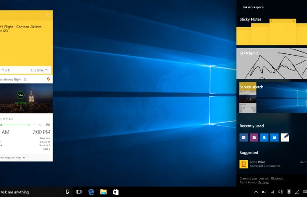The height and width of the screenshot is (197, 307).
Task: Click the Get more link beside Fresh Paint
Action: (x=303, y=162)
